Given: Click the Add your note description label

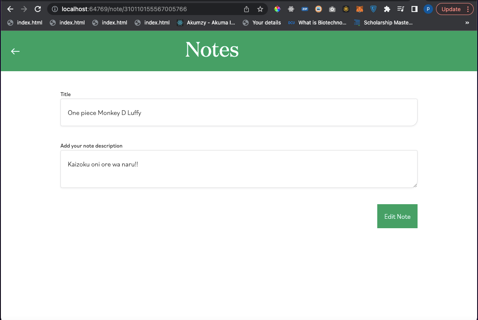Looking at the screenshot, I should coord(91,146).
